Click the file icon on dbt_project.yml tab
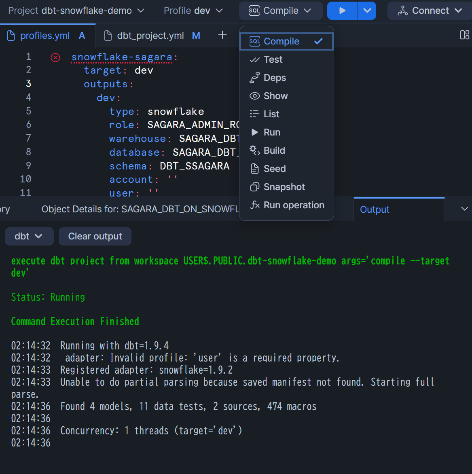The image size is (472, 474). click(108, 36)
